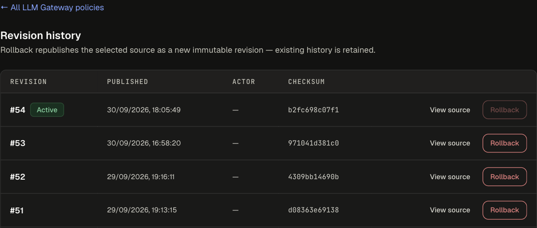Select revision number #51
Screen dimensions: 537x228
click(17, 210)
